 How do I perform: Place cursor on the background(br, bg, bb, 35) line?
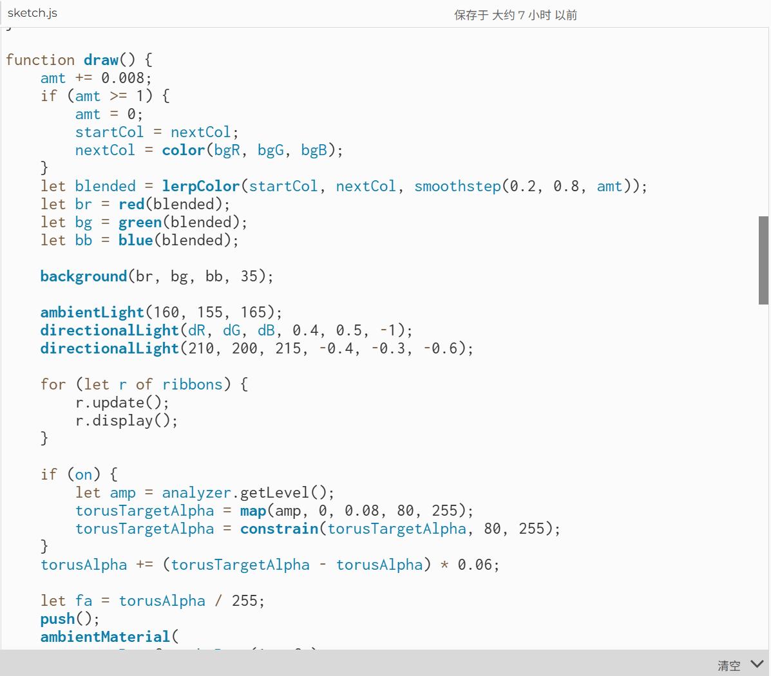pyautogui.click(x=156, y=276)
